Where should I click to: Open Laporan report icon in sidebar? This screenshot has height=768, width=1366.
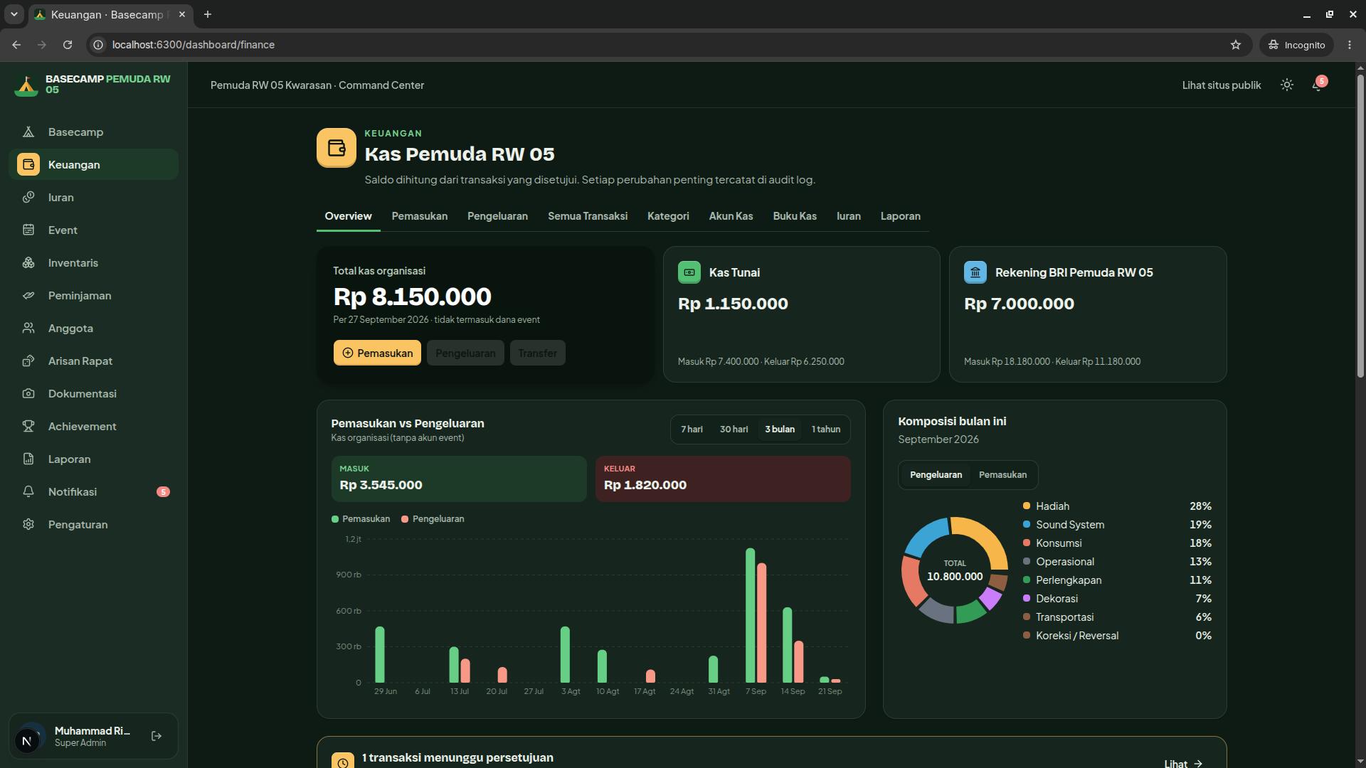[x=28, y=459]
